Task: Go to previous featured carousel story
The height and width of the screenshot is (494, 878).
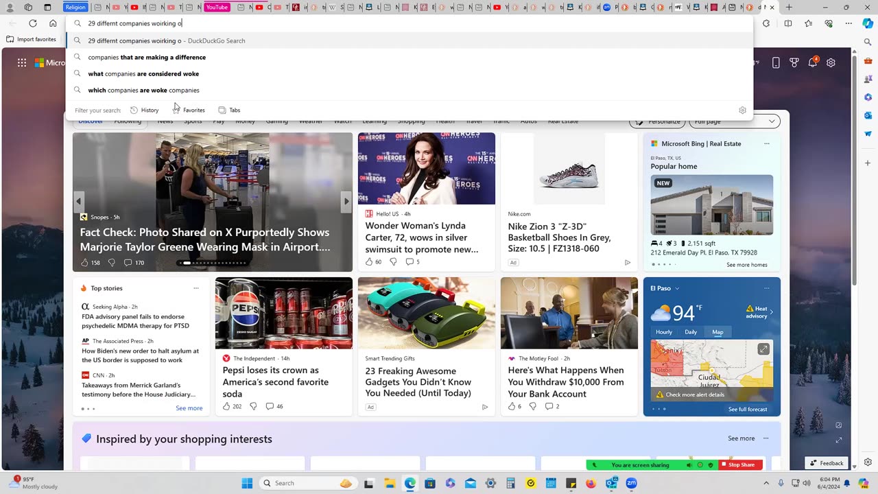Action: (79, 201)
